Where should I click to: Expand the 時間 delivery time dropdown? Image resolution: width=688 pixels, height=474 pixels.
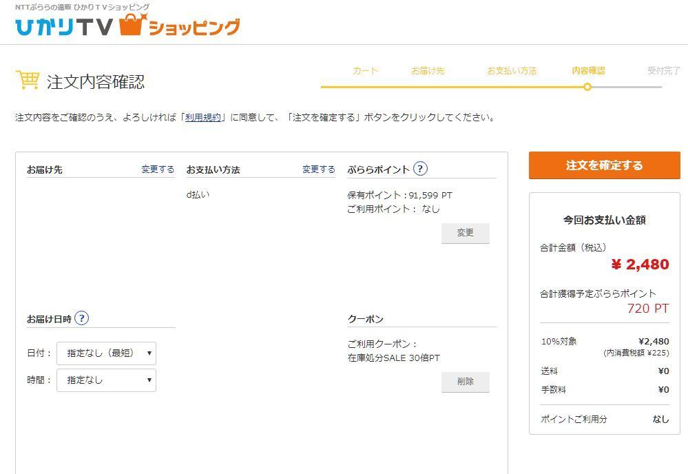pyautogui.click(x=106, y=380)
